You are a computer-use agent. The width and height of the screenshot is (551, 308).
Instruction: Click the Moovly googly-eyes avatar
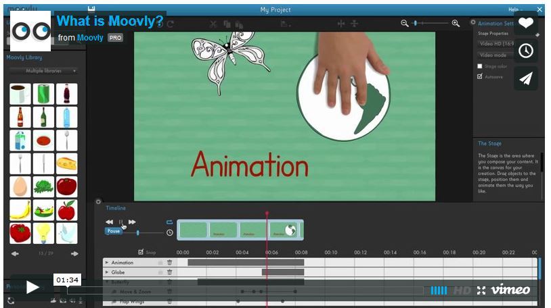tap(30, 31)
